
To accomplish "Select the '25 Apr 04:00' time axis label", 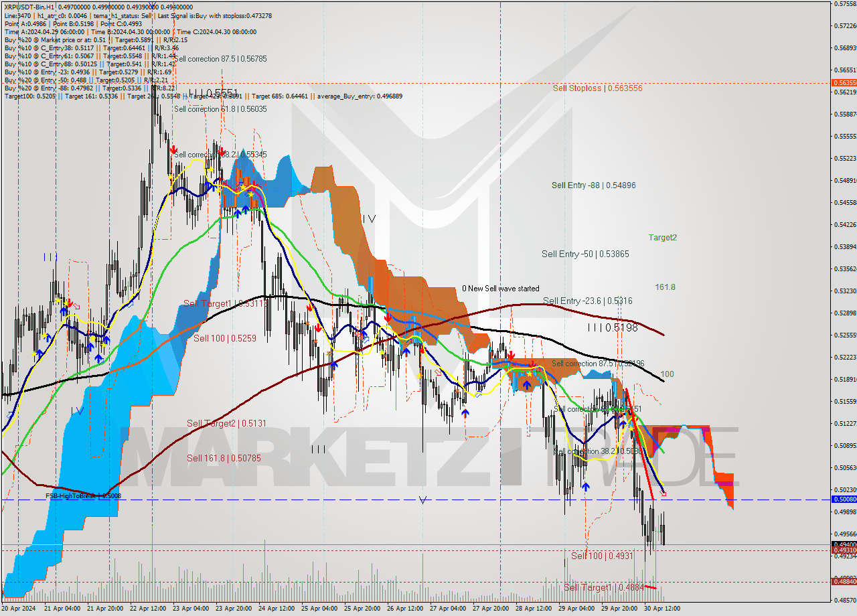I will point(319,608).
